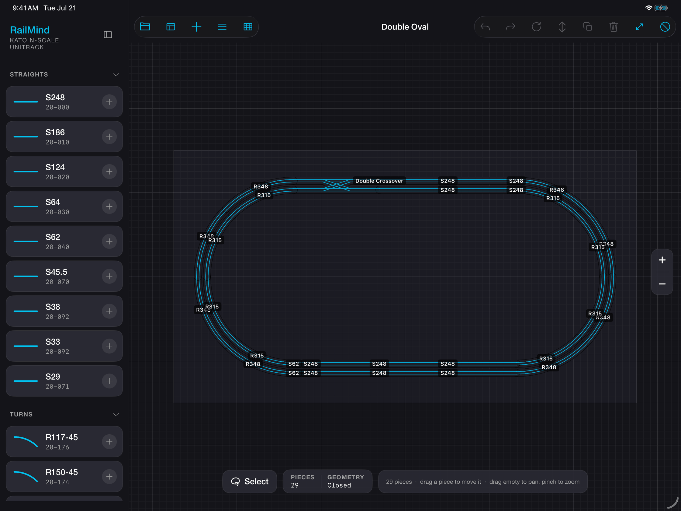Click the circle-slash clear icon

click(x=665, y=27)
